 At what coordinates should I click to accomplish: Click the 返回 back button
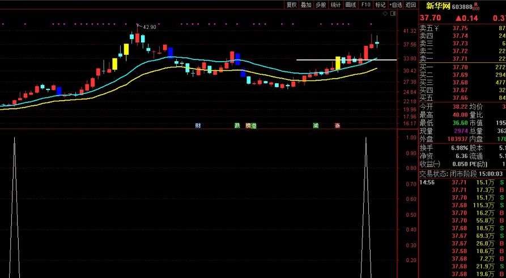click(x=411, y=5)
